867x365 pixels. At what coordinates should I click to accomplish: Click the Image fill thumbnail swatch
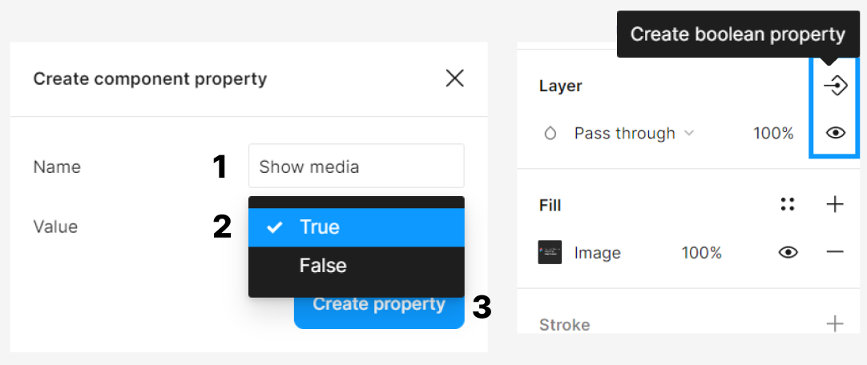(x=550, y=253)
